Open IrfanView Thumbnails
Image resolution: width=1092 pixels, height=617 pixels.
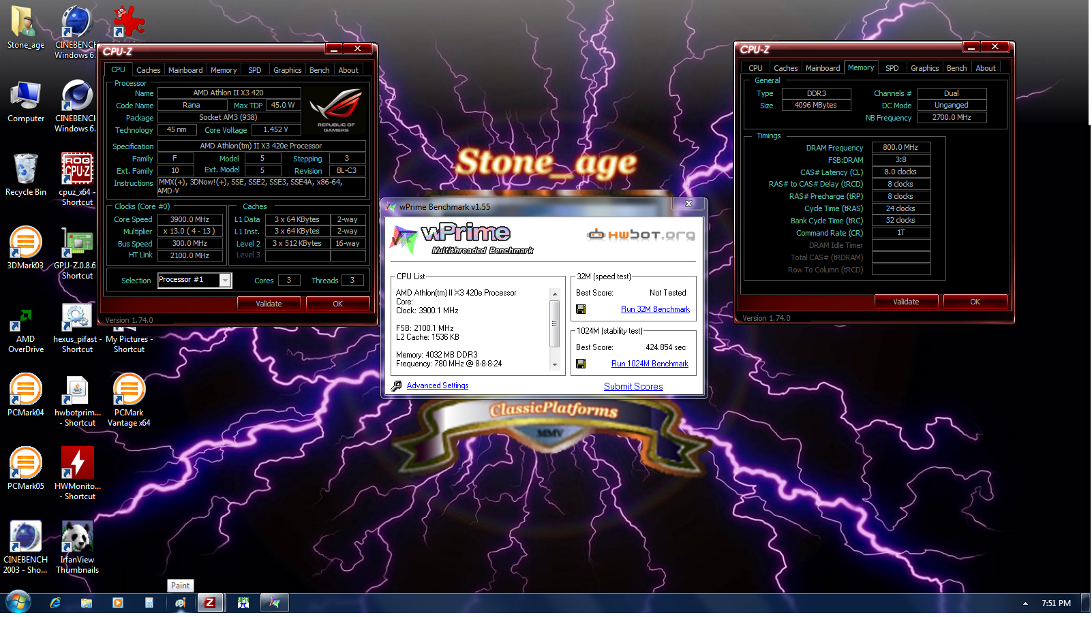77,548
